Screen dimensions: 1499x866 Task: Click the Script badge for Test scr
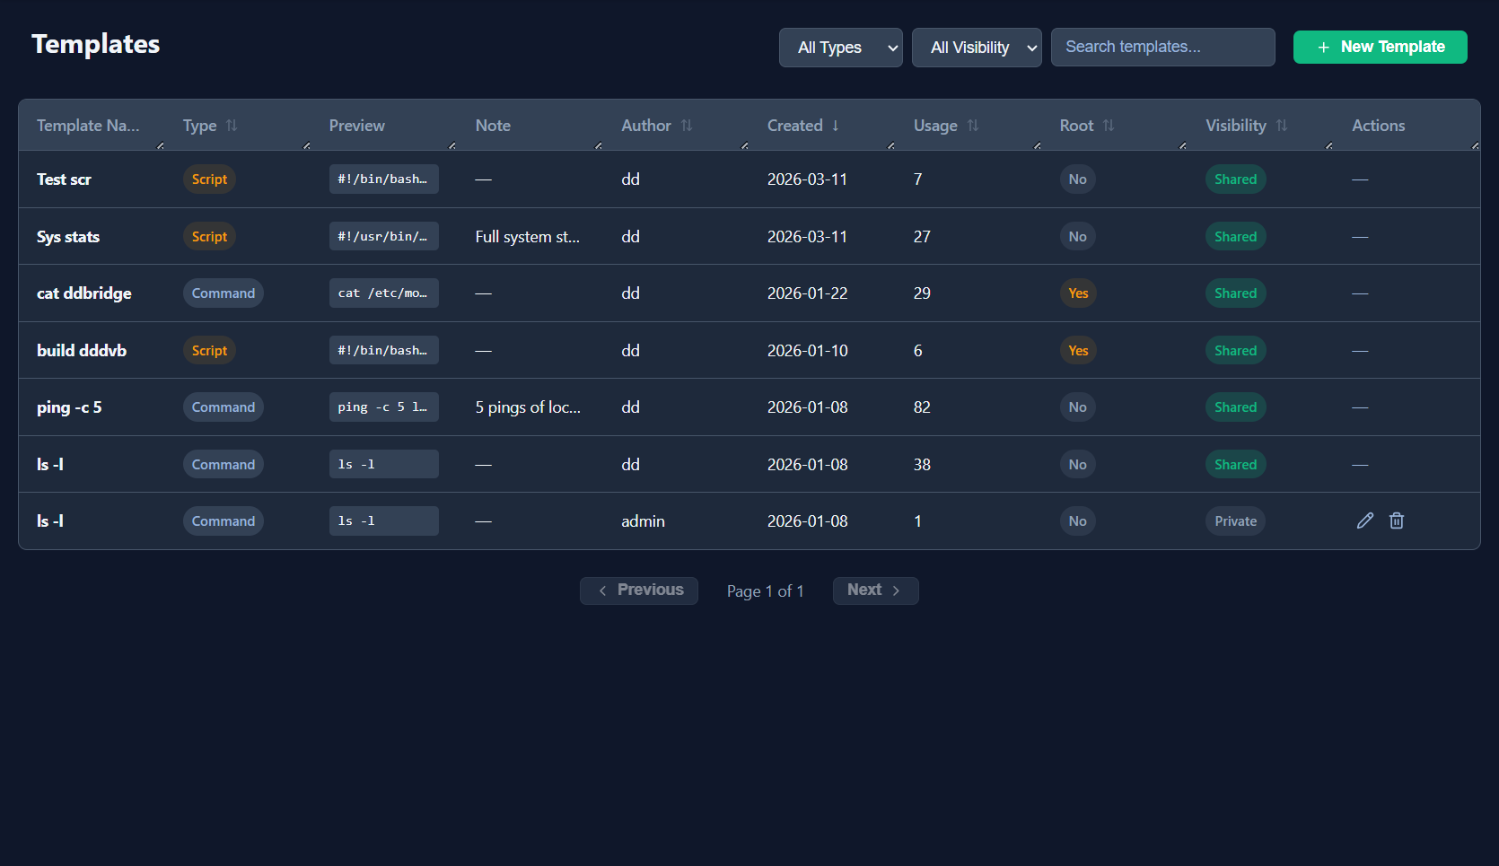tap(209, 179)
